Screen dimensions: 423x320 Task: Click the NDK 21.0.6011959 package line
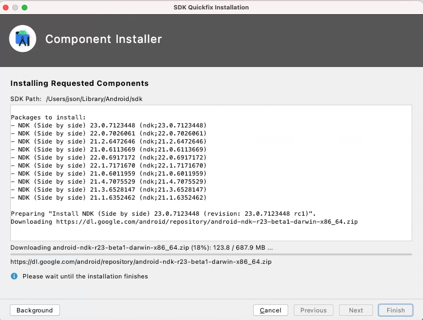pos(108,174)
